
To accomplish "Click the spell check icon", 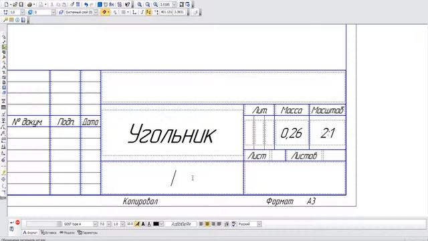I will [234, 224].
